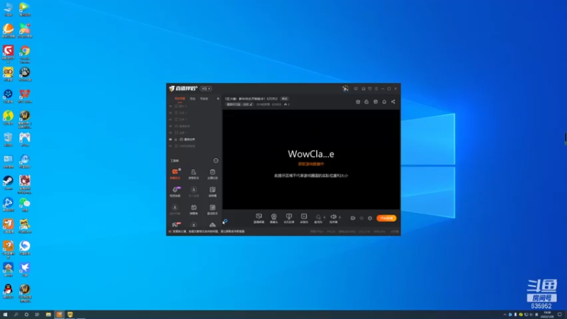This screenshot has height=319, width=567.
Task: Add a webcam source from bottom toolbar
Action: (x=274, y=218)
